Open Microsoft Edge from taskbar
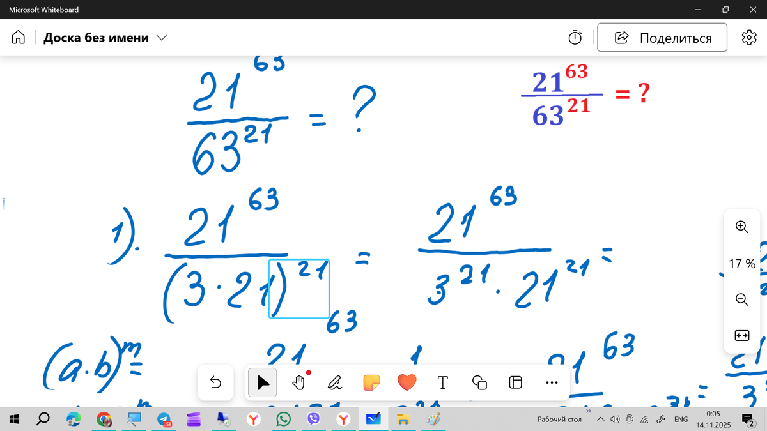 [74, 419]
